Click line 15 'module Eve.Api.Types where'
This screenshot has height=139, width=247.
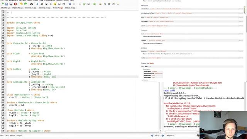point(24,23)
